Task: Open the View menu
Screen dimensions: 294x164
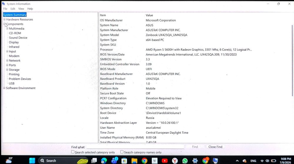Action: click(x=21, y=9)
